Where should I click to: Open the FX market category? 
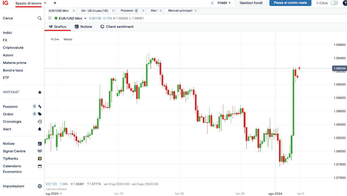coord(5,40)
